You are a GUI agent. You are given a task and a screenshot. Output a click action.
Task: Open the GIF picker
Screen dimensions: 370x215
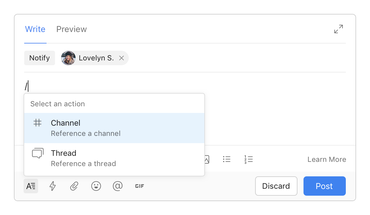pyautogui.click(x=139, y=186)
